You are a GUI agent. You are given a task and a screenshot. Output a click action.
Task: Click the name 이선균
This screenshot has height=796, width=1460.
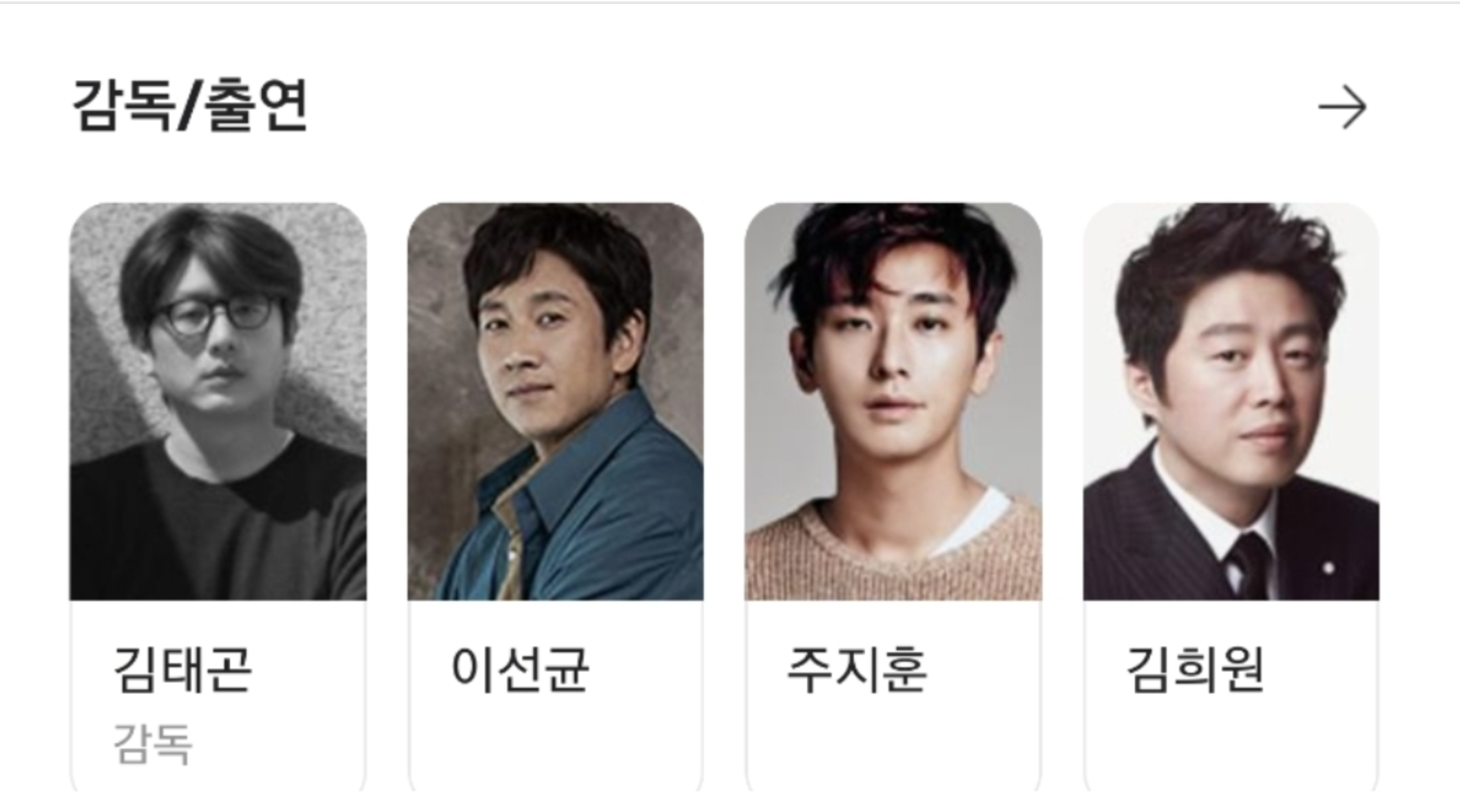(x=520, y=669)
